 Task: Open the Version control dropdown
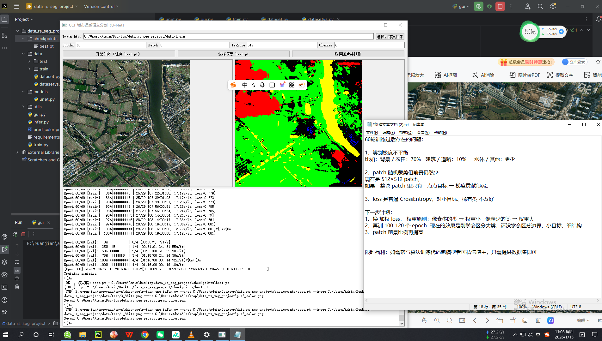point(101,6)
